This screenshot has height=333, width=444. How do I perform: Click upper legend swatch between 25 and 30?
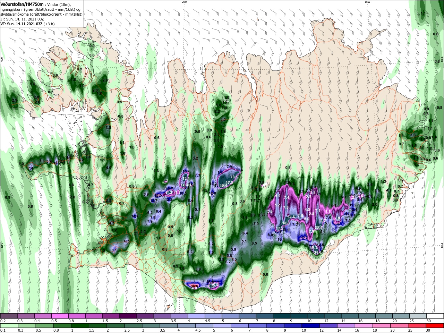coord(418,316)
